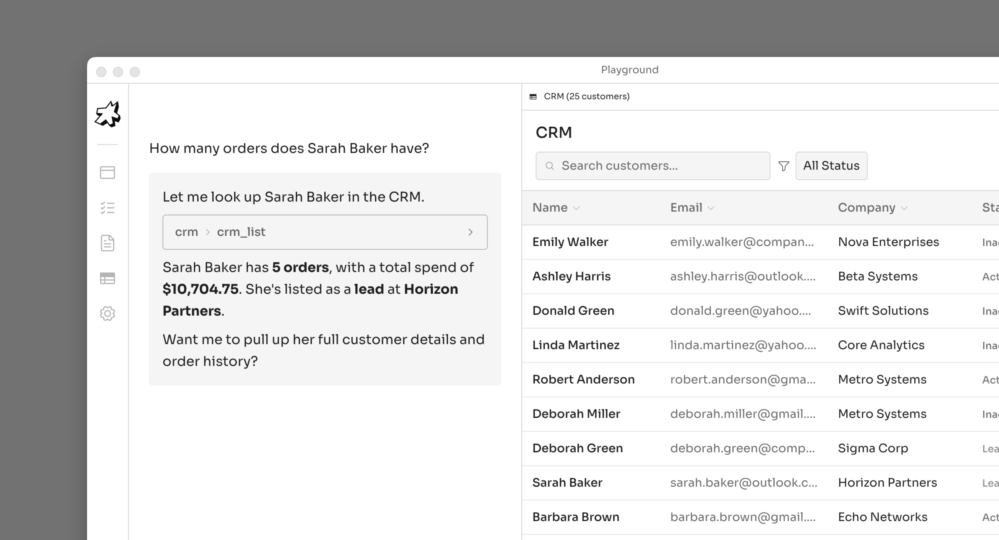Image resolution: width=999 pixels, height=540 pixels.
Task: Select the Deborah Green row
Action: [x=578, y=448]
